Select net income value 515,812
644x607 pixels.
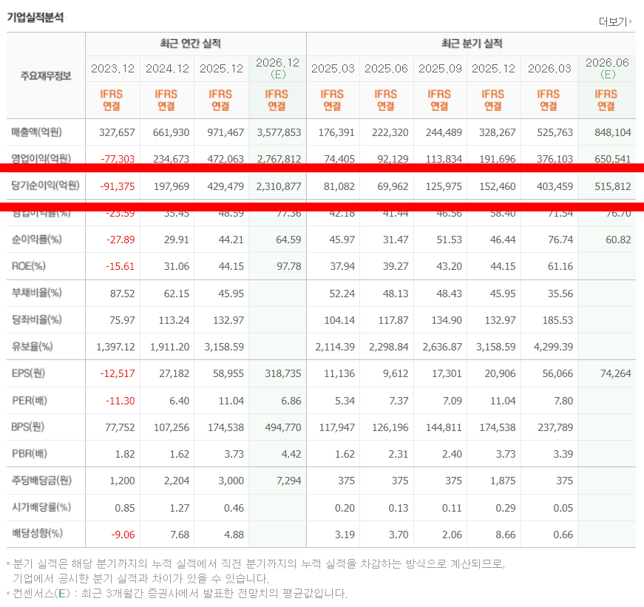click(x=613, y=186)
